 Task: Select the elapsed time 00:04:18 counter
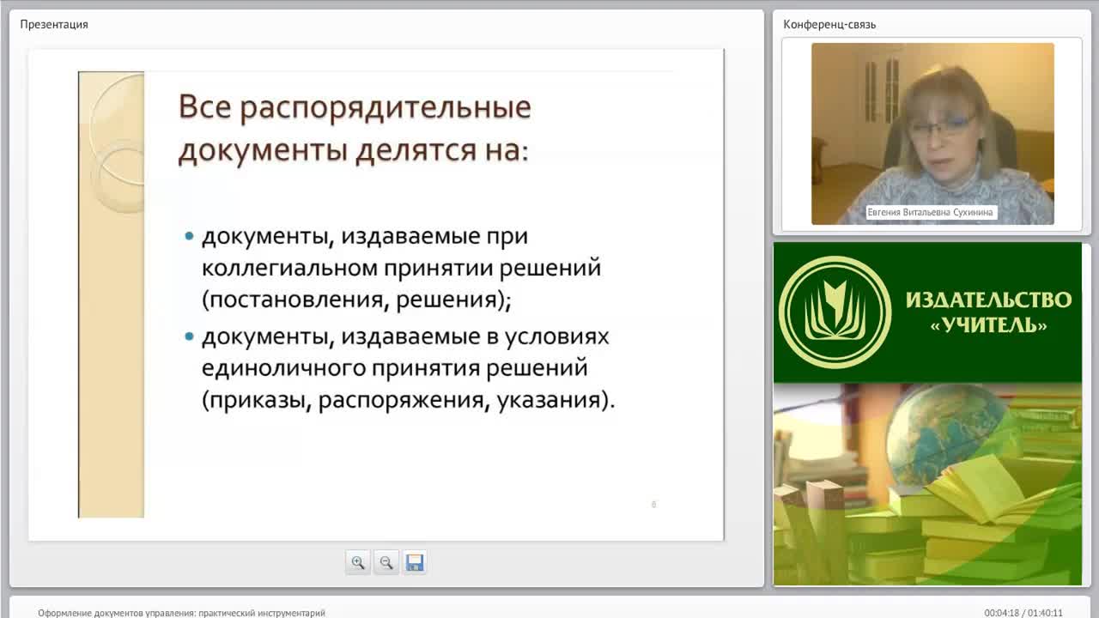pos(1001,613)
